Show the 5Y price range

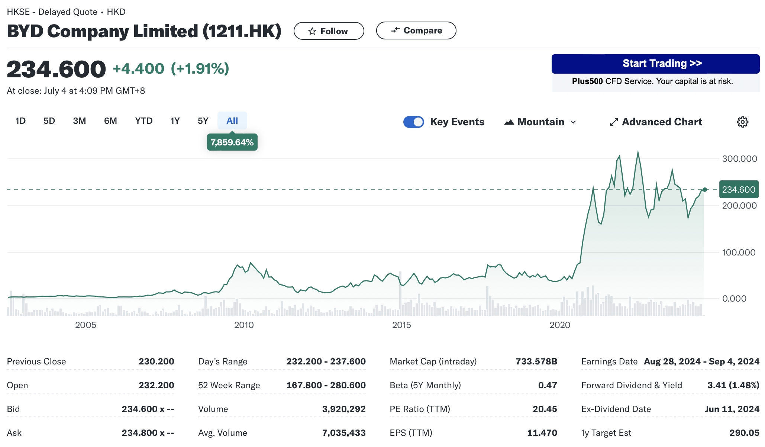point(203,121)
